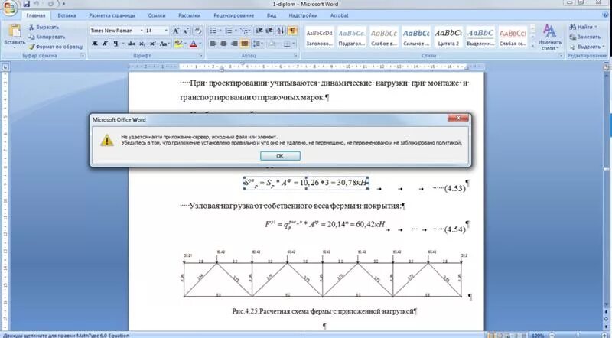Toggle bold (Ж) formatting
The width and height of the screenshot is (612, 338).
point(95,44)
